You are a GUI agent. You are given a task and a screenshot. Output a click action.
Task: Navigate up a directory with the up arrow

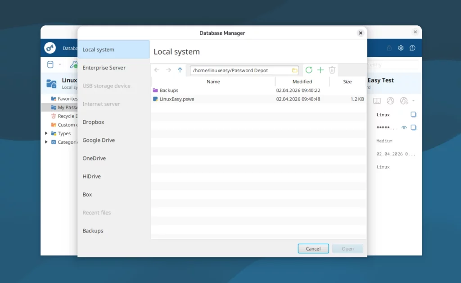click(x=180, y=70)
